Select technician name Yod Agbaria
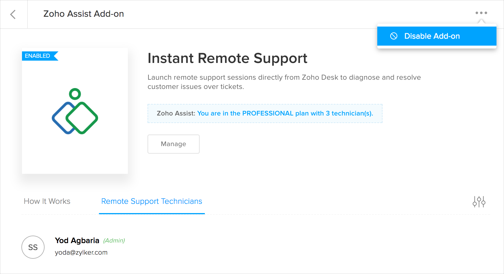This screenshot has height=274, width=504. pyautogui.click(x=77, y=241)
